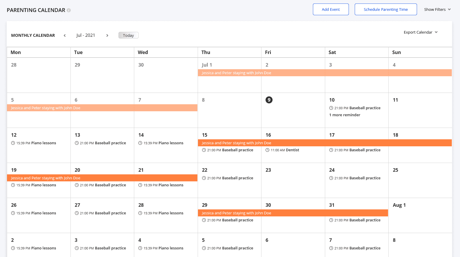Go to previous month with left chevron
The image size is (460, 257).
(65, 35)
